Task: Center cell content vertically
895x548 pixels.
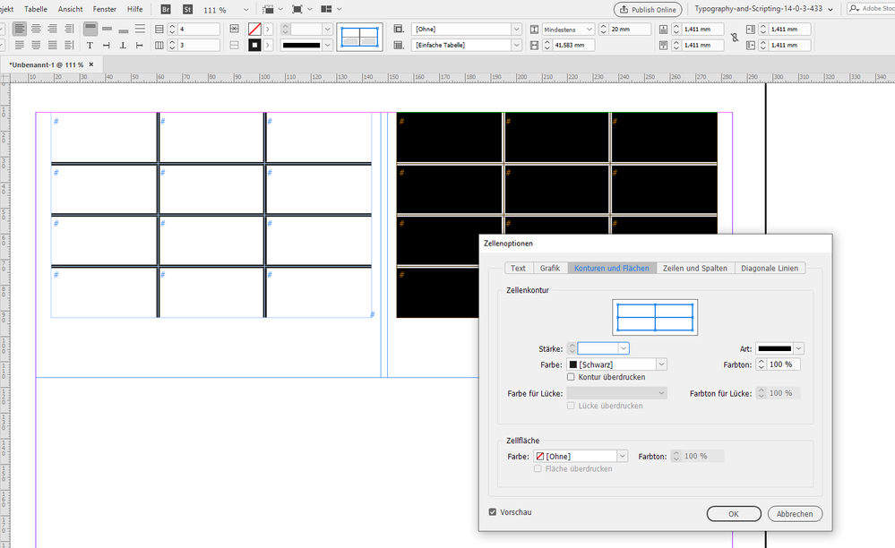Action: tap(107, 29)
